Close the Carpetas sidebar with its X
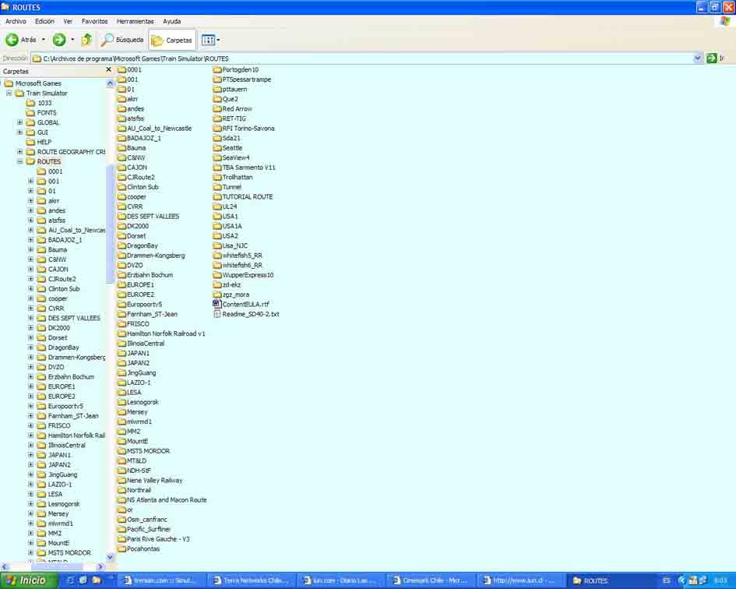This screenshot has width=736, height=589. [x=108, y=69]
